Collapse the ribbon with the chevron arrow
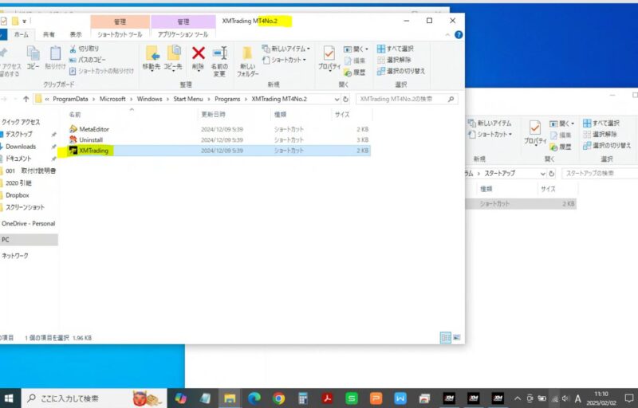Image resolution: width=638 pixels, height=408 pixels. click(447, 35)
